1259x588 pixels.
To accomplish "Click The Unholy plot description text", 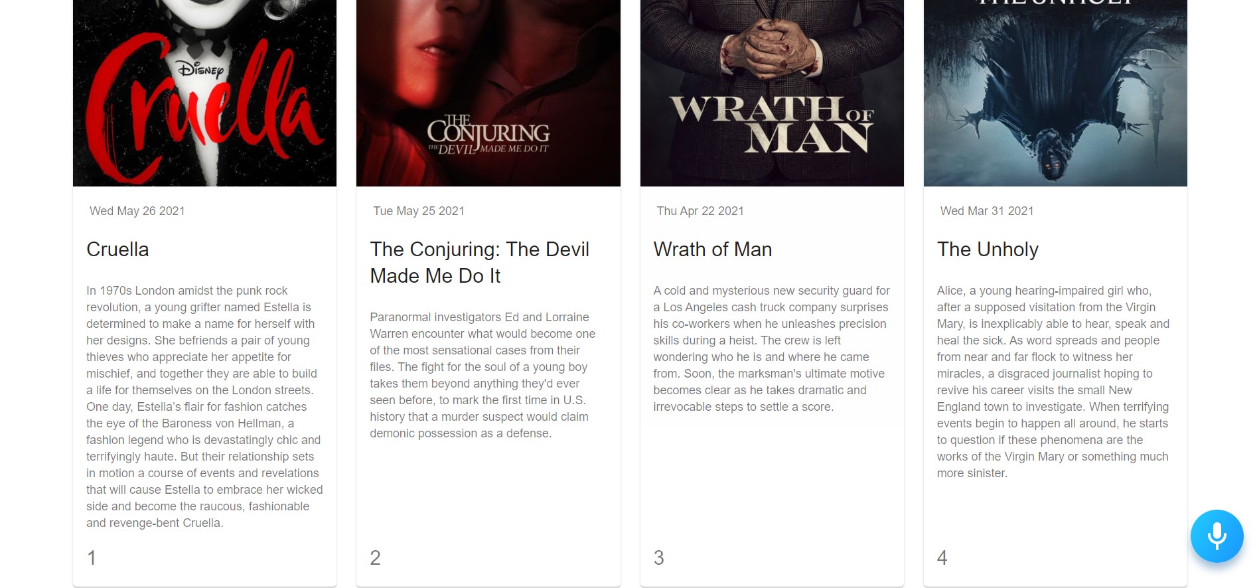I will (1054, 382).
